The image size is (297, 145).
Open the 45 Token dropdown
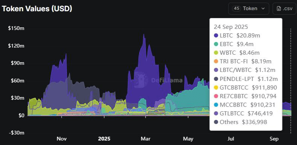(249, 9)
